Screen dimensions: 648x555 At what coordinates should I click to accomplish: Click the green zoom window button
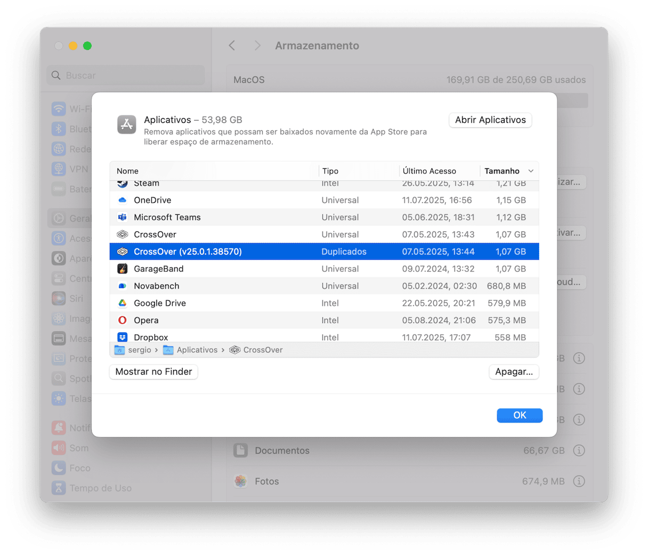point(87,46)
